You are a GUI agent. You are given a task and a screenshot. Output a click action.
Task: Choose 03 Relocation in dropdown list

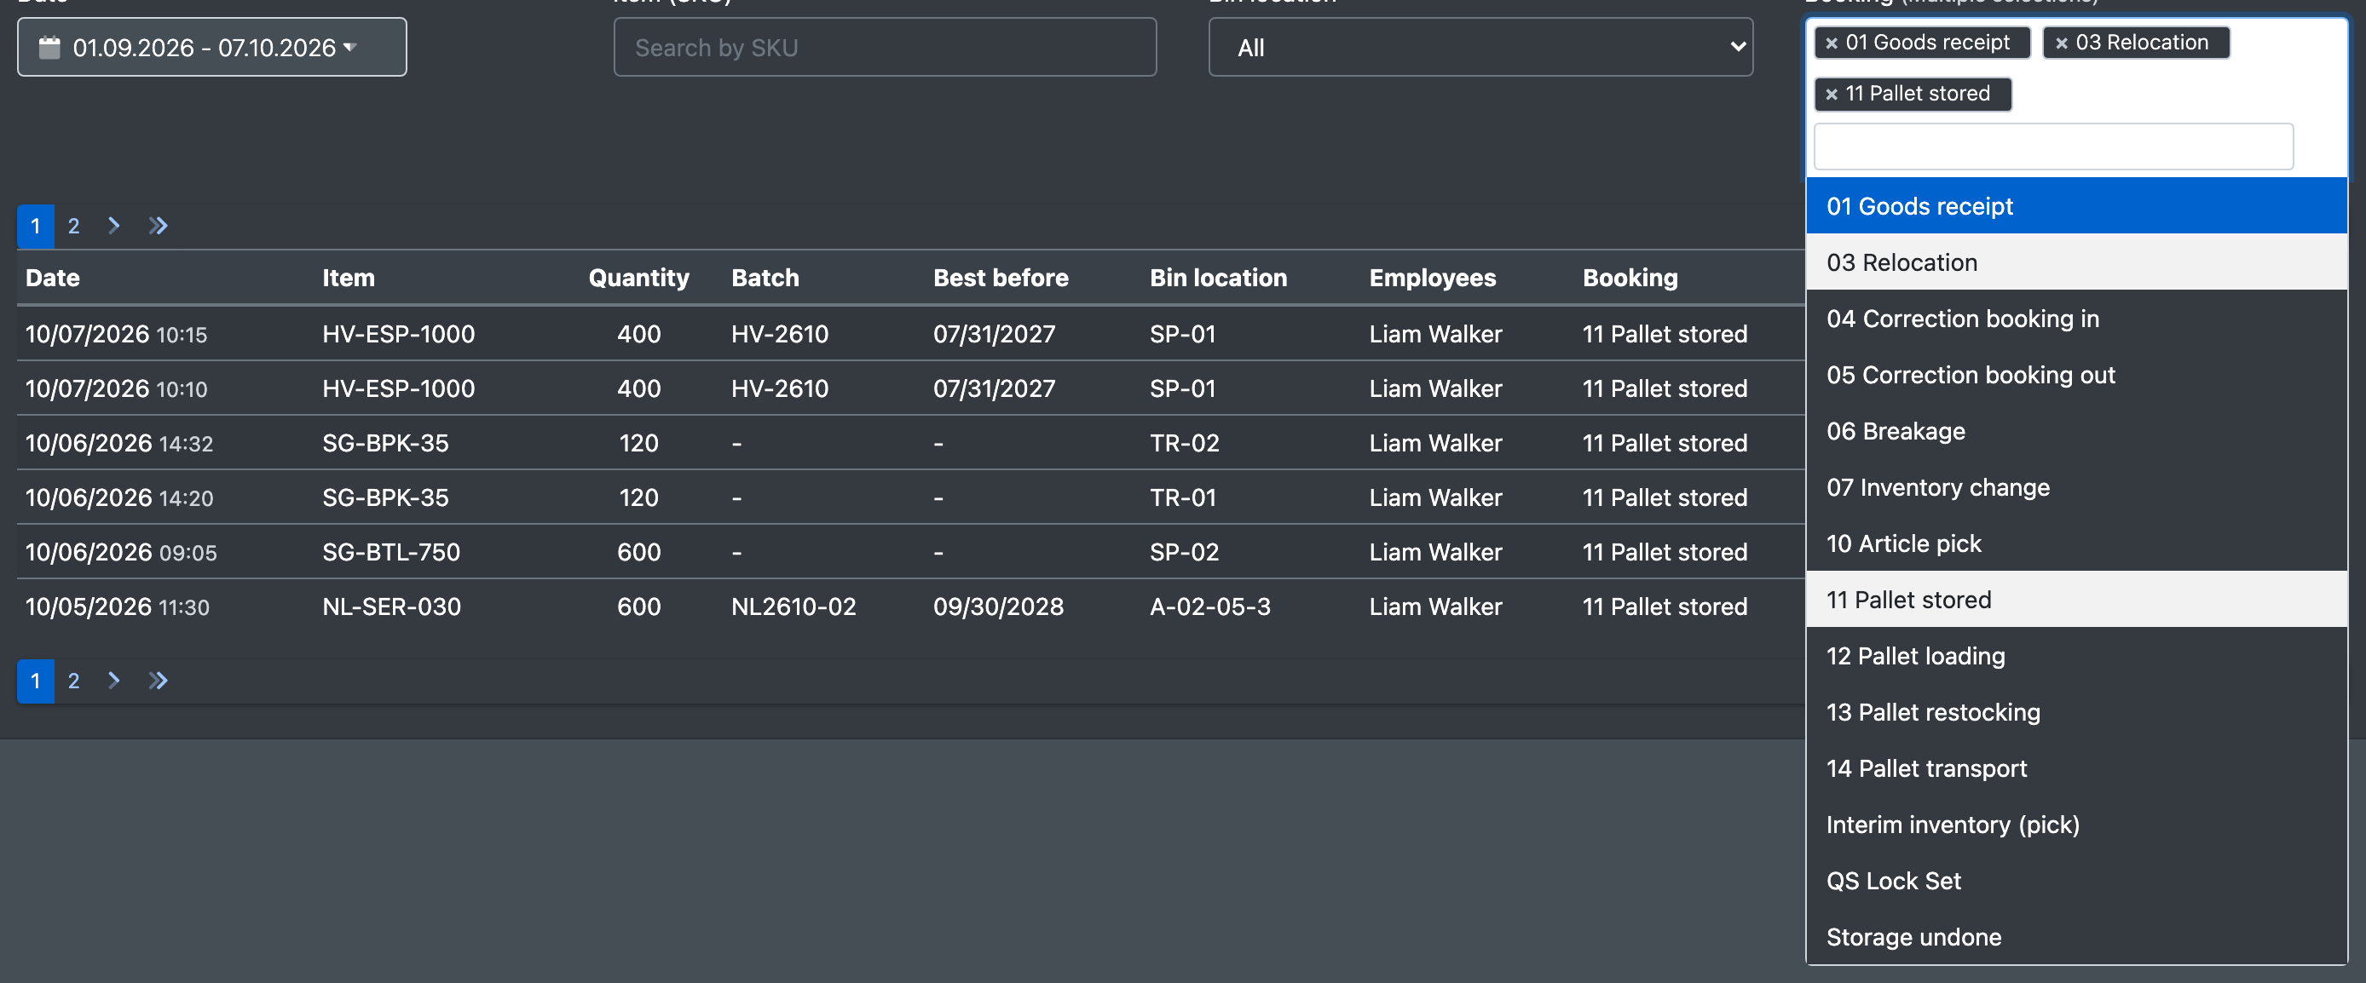tap(2075, 262)
